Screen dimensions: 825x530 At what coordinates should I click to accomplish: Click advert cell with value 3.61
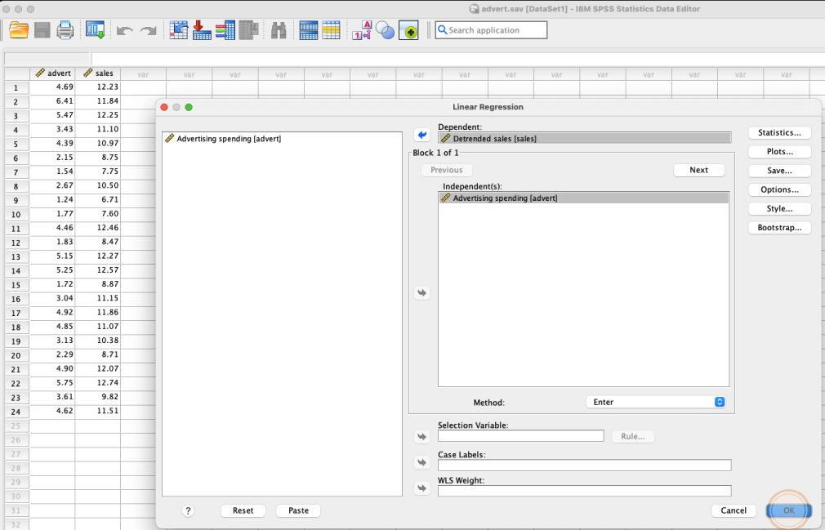[x=52, y=397]
